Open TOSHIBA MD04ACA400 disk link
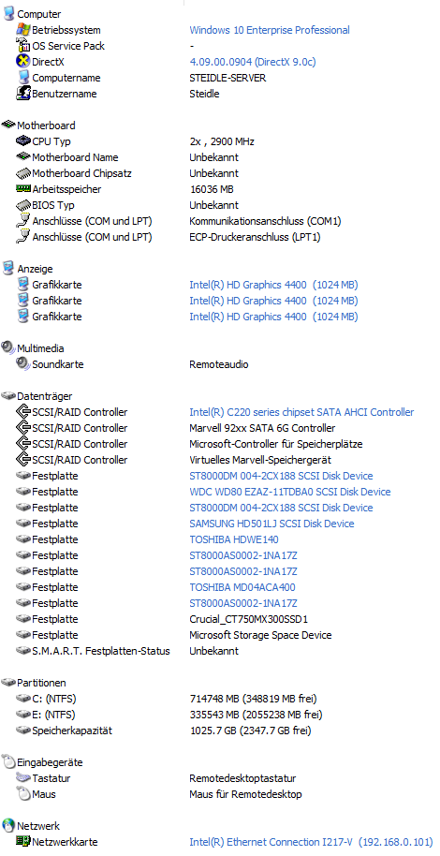The image size is (440, 856). (x=243, y=587)
